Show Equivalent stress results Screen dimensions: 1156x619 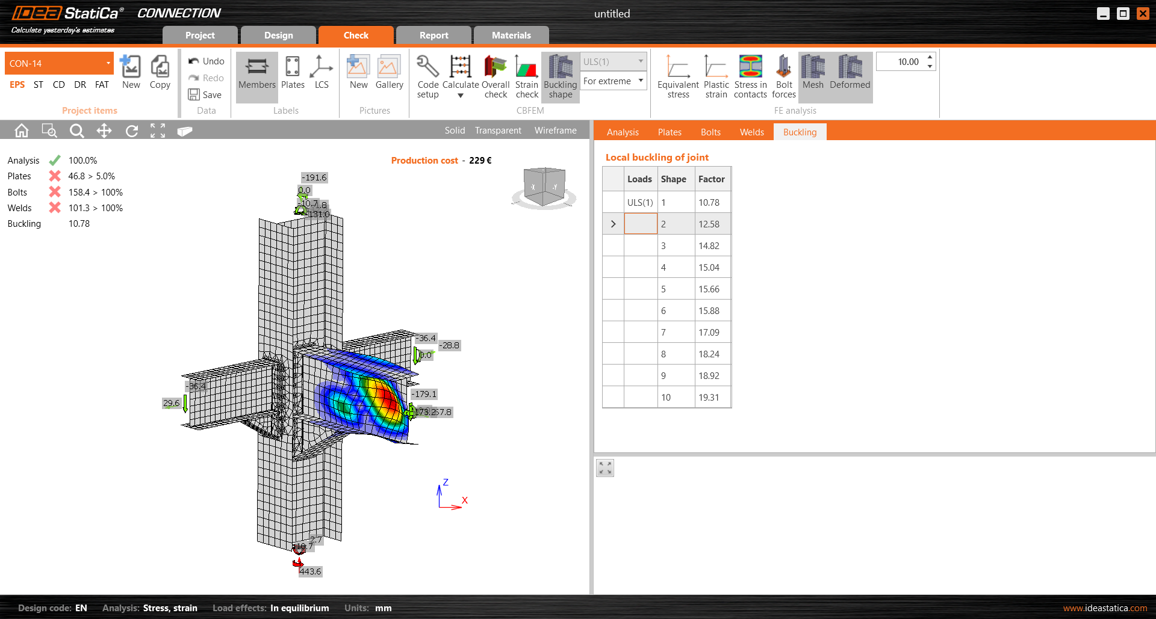(x=678, y=67)
